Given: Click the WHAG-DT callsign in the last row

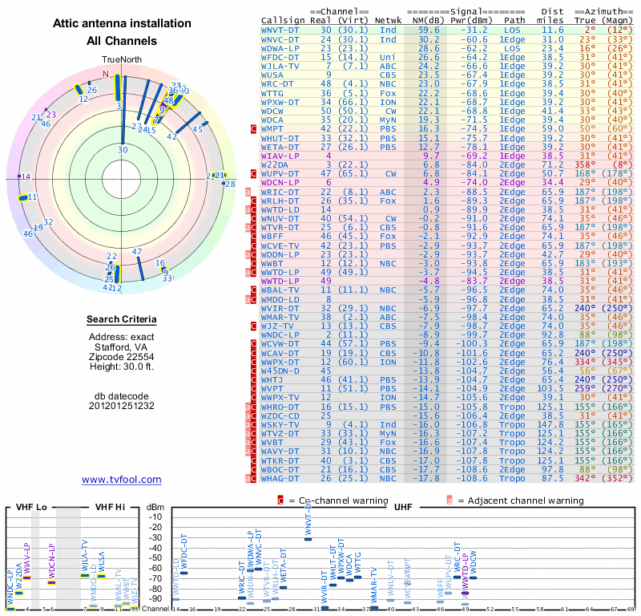Looking at the screenshot, I should (280, 479).
